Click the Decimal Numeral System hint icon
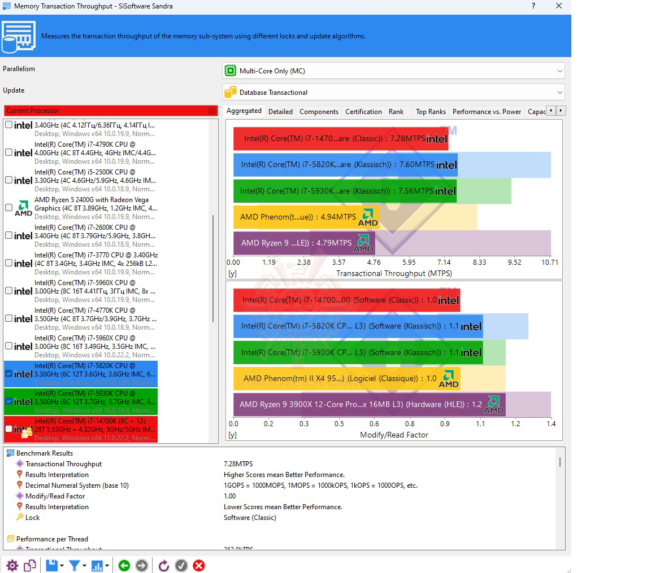The width and height of the screenshot is (651, 573). 20,485
